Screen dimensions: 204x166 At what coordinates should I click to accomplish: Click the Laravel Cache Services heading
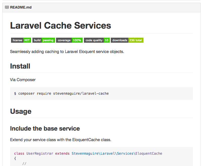coord(61,26)
